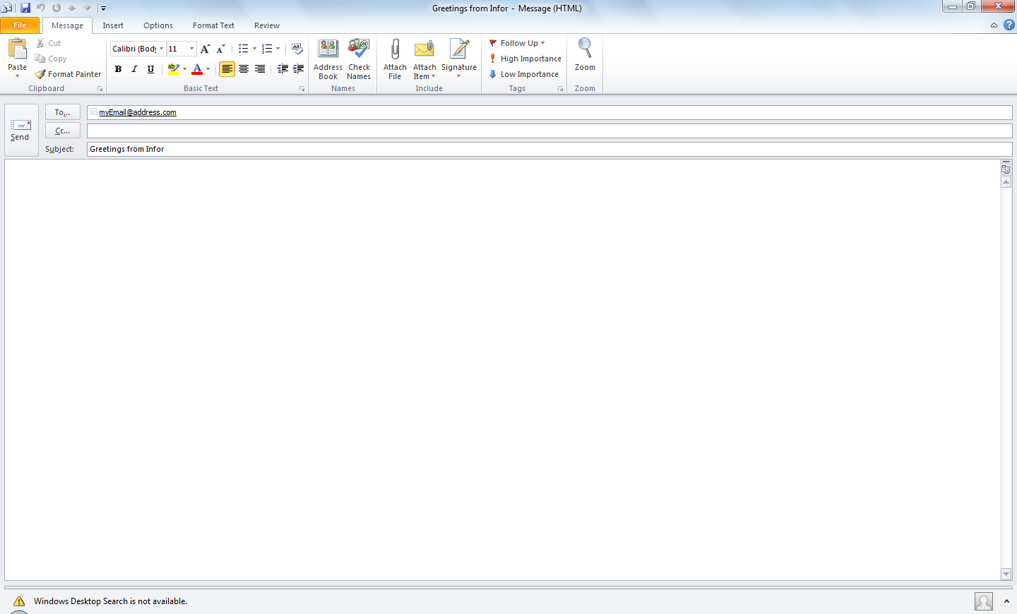
Task: Click the Save icon in quick access toolbar
Action: click(25, 8)
